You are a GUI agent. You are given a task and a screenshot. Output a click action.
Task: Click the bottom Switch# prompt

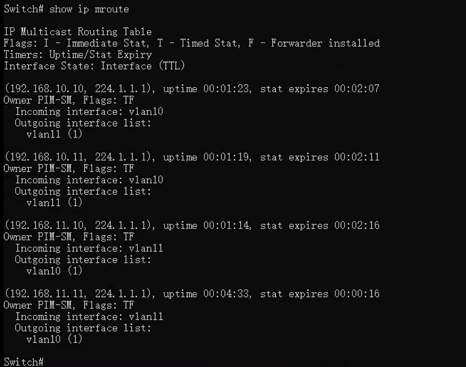coord(24,362)
